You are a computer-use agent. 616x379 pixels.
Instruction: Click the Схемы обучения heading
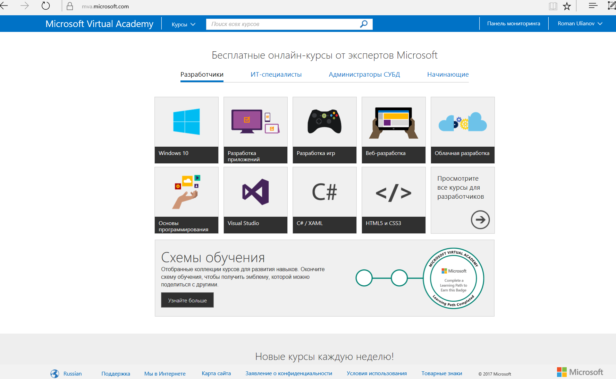click(x=213, y=258)
